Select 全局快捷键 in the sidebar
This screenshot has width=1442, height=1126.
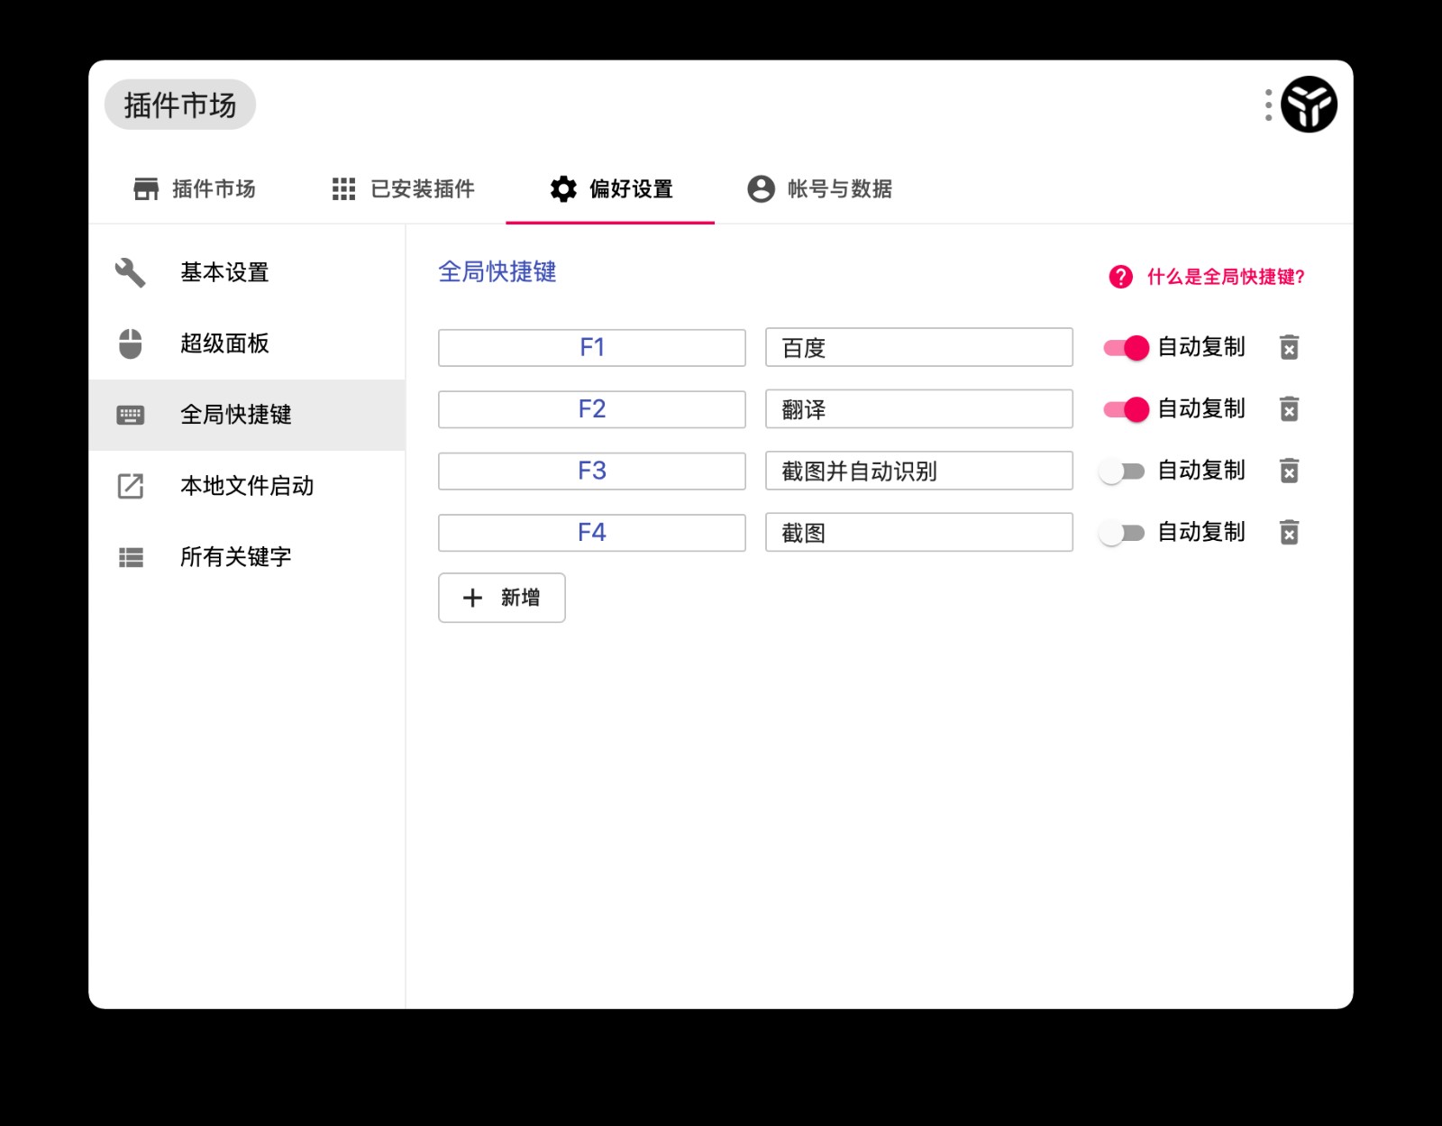tap(247, 415)
